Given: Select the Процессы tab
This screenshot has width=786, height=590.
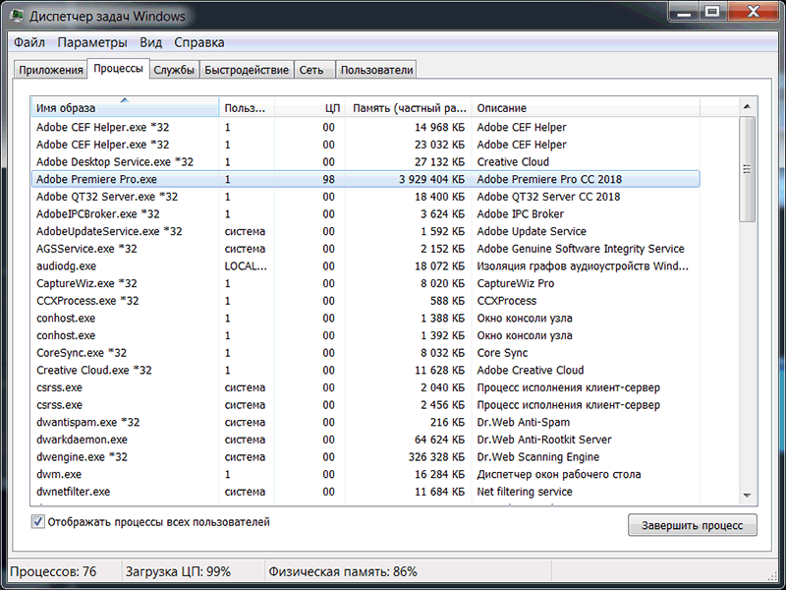Looking at the screenshot, I should point(118,68).
